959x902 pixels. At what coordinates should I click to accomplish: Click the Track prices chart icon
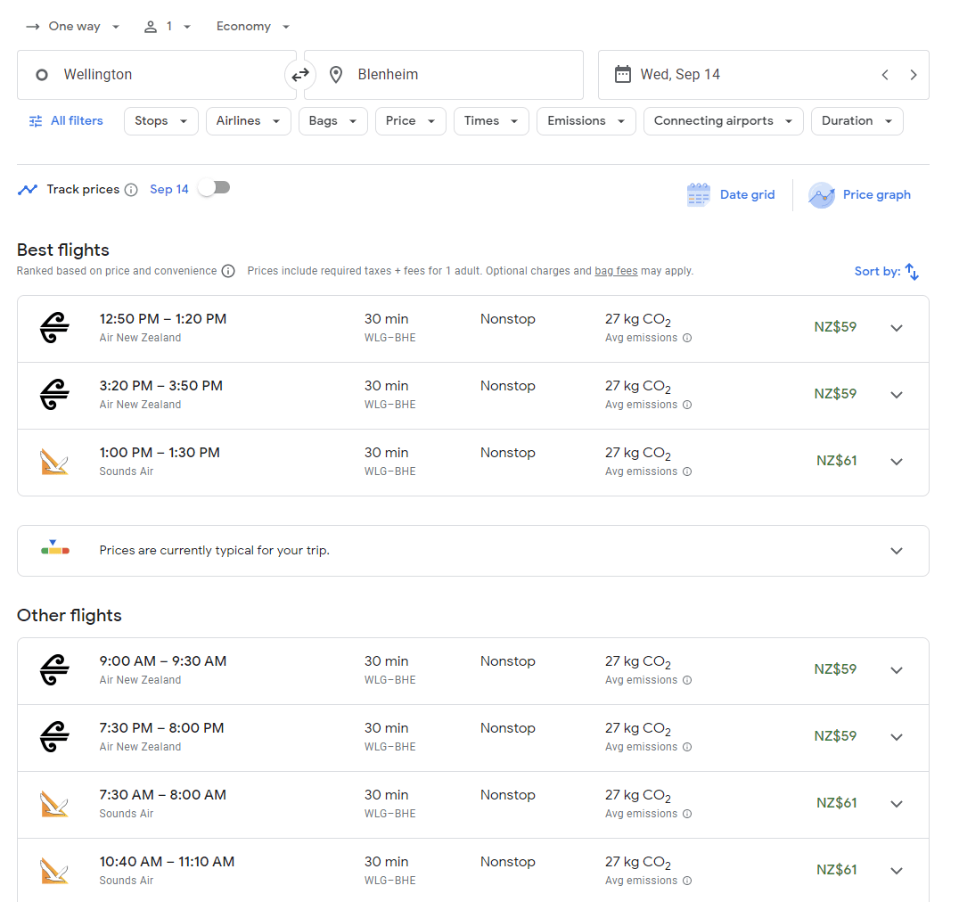pyautogui.click(x=26, y=189)
